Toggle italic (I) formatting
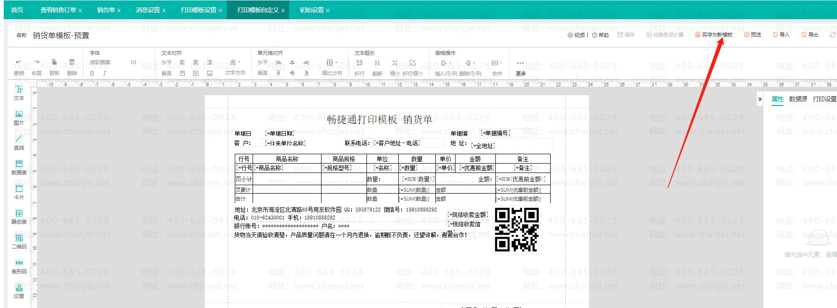The image size is (837, 308). pos(104,73)
